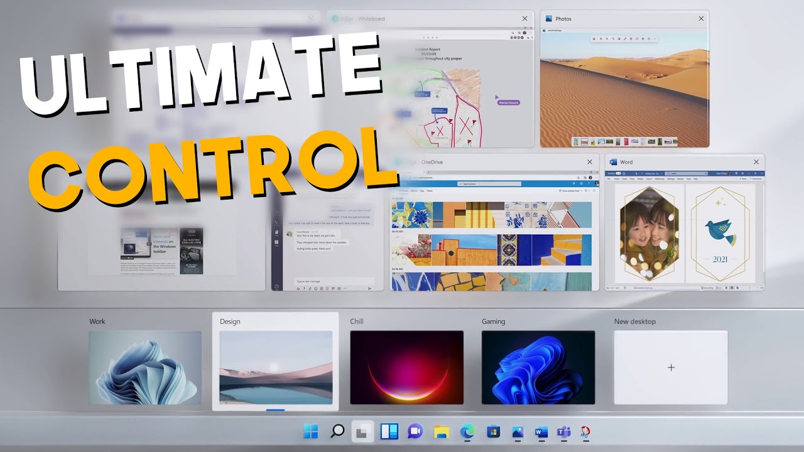Open the Word taskbar icon

pos(541,432)
